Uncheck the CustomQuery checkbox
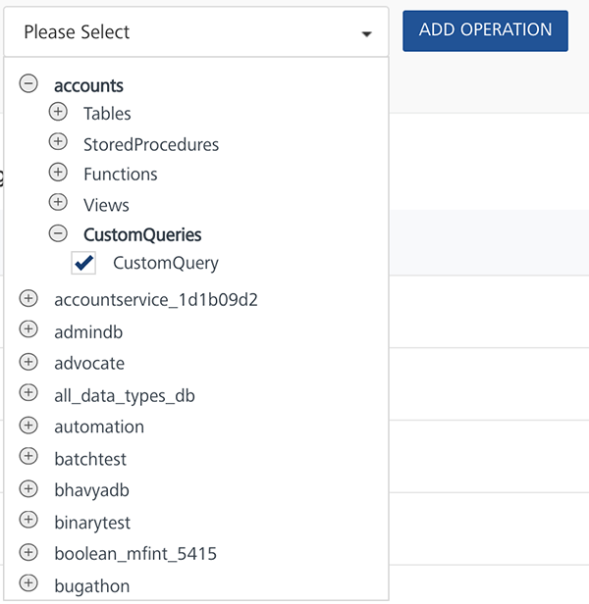The width and height of the screenshot is (589, 604). tap(83, 263)
